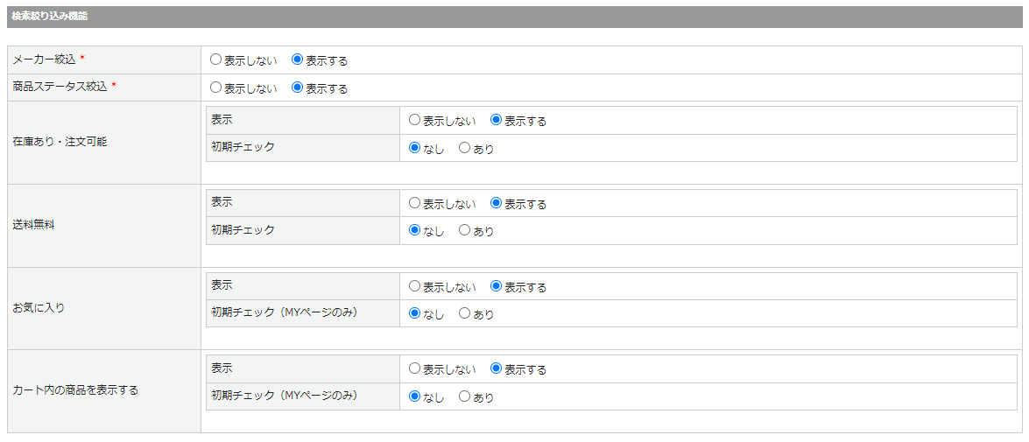Select 表示する for 商品ステータス絞込
This screenshot has height=442, width=1029.
pyautogui.click(x=298, y=88)
